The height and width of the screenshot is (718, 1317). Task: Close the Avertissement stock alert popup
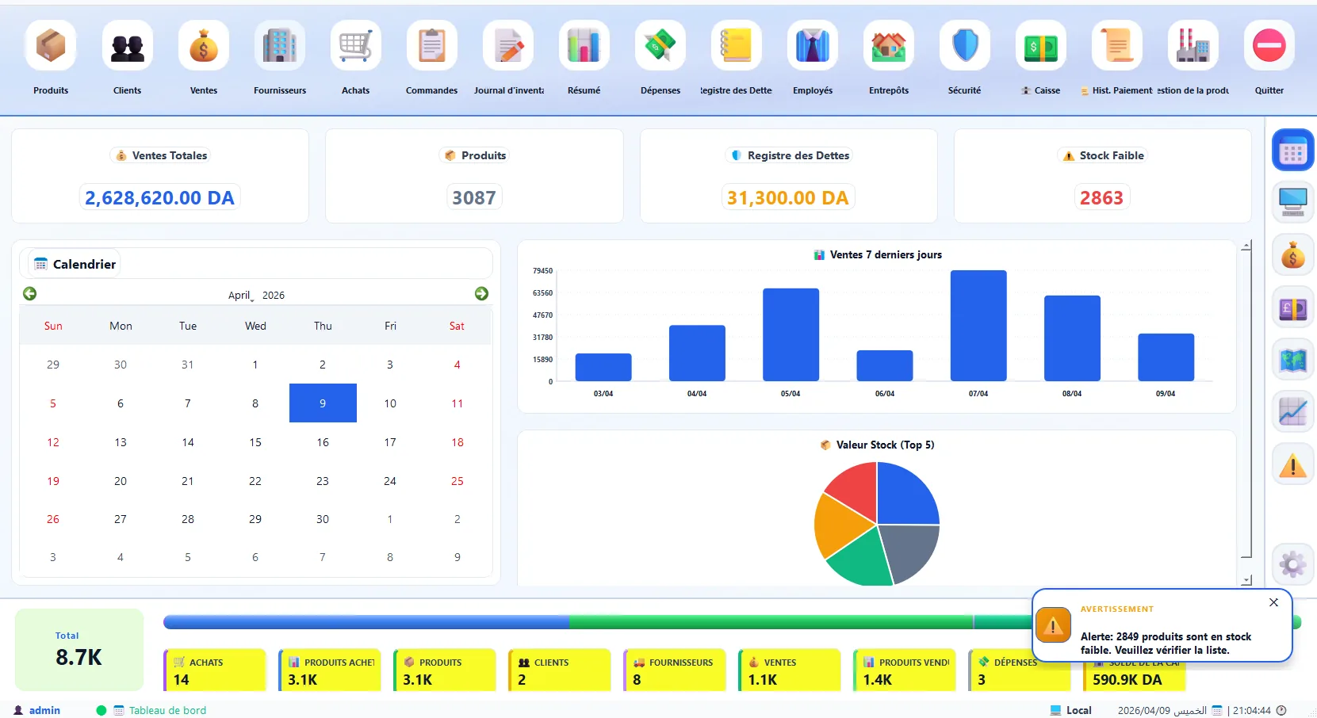click(1273, 602)
